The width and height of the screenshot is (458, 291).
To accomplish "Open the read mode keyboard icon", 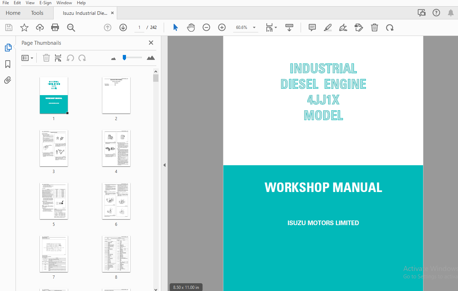I will pyautogui.click(x=289, y=27).
